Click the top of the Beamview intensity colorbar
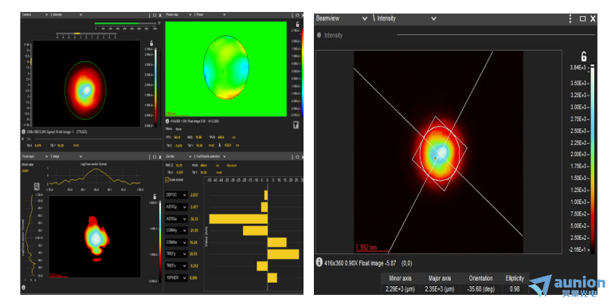 point(592,67)
